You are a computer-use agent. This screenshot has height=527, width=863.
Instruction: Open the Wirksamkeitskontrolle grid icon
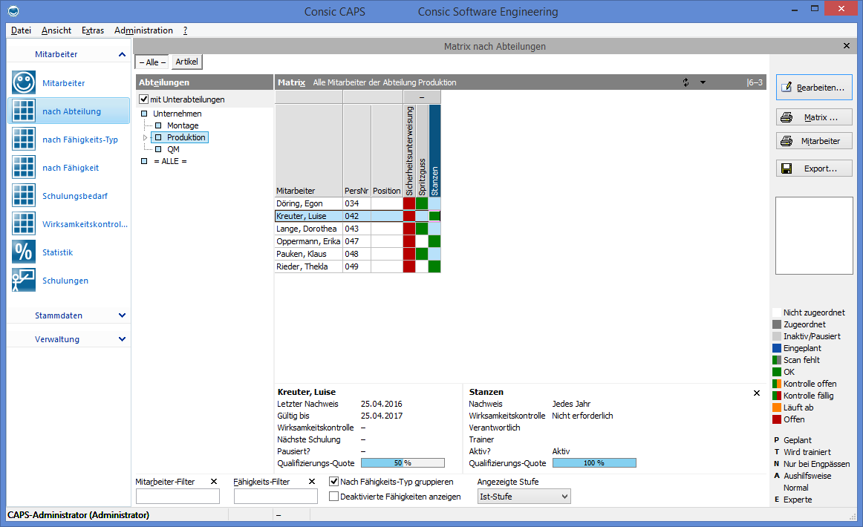tap(24, 224)
